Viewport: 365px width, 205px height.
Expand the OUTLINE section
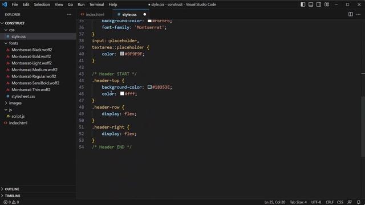click(x=38, y=189)
